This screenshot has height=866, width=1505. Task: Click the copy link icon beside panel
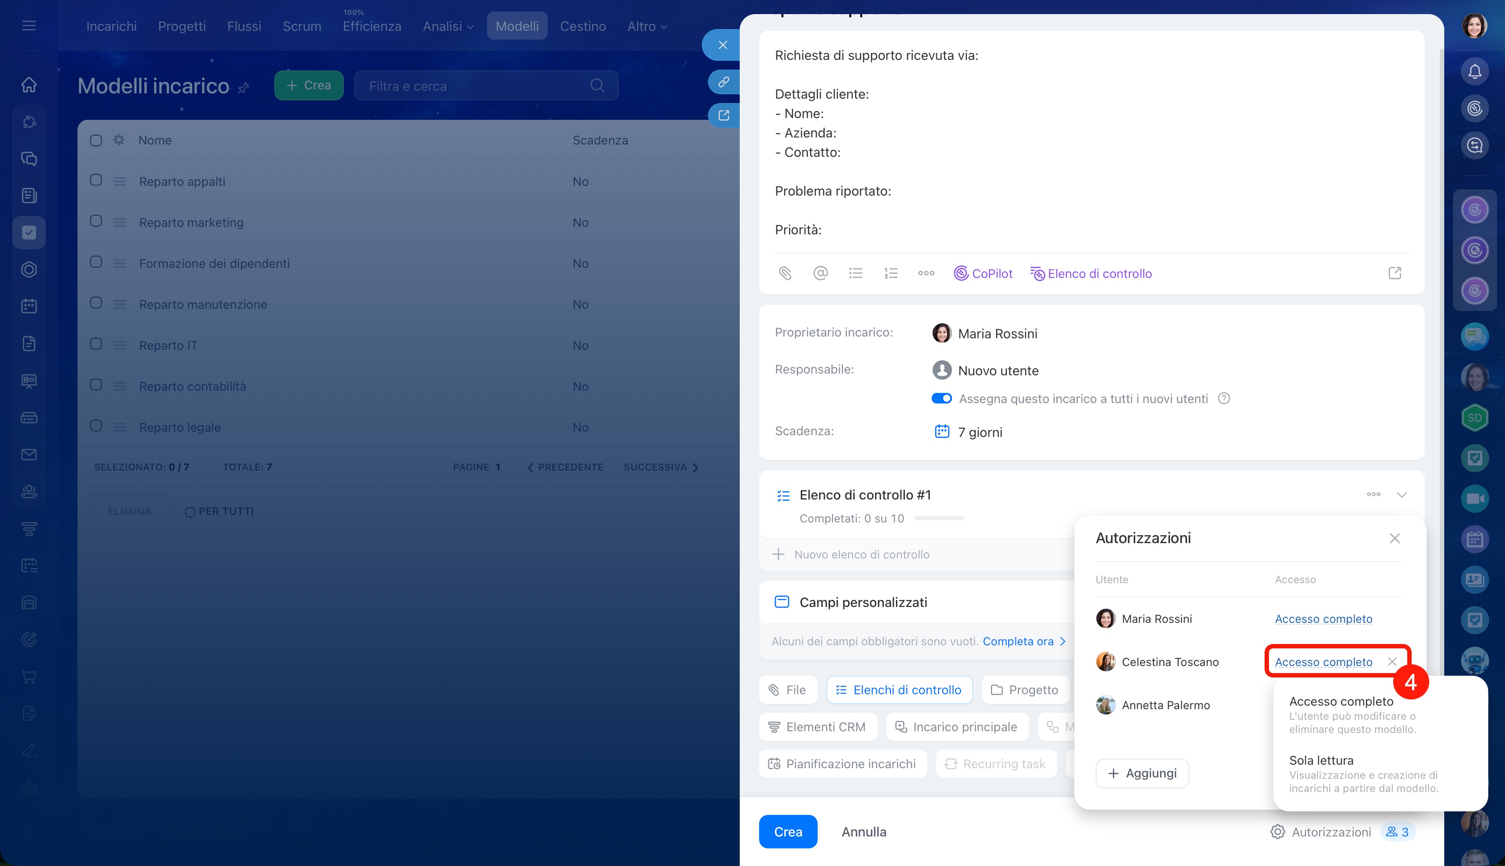pos(723,82)
